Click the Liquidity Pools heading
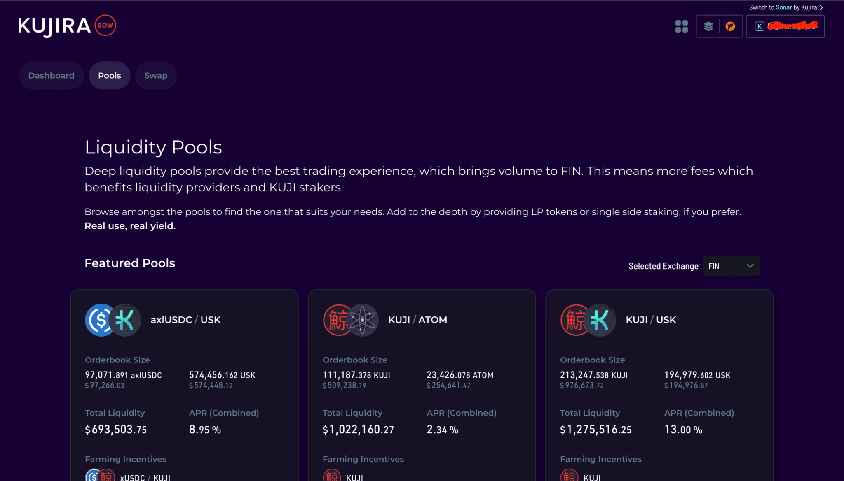This screenshot has height=481, width=844. tap(153, 147)
